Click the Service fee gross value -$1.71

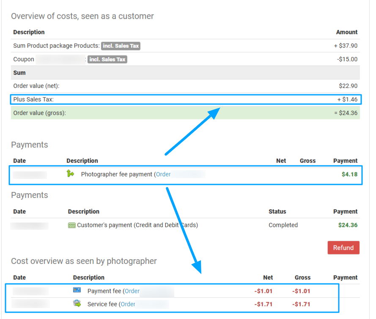pyautogui.click(x=301, y=304)
